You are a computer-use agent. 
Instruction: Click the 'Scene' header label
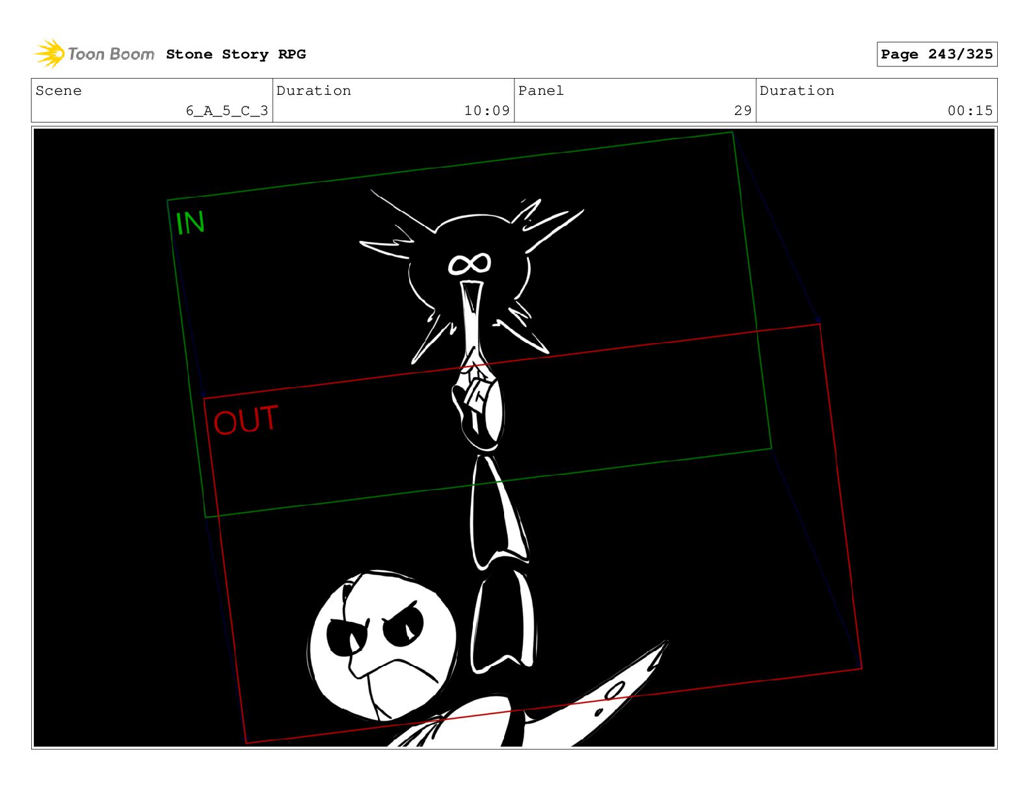tap(59, 91)
